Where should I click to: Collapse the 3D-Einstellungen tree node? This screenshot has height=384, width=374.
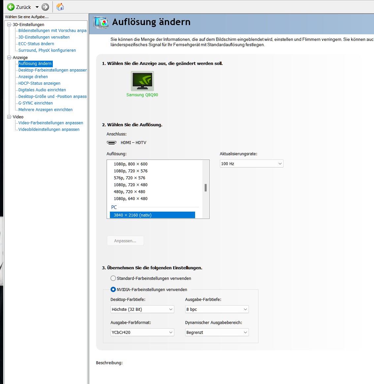point(9,24)
